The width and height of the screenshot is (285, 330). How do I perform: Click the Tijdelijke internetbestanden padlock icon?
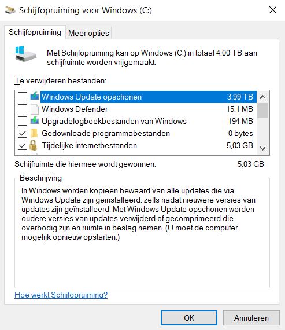point(33,145)
